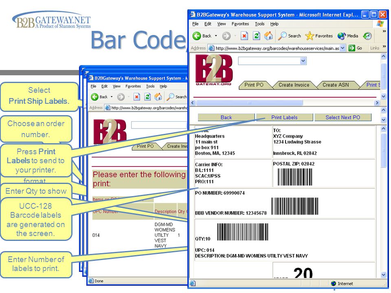The width and height of the screenshot is (391, 293).
Task: Click the left arrow of the horizontal scrollbar
Action: pos(193,103)
